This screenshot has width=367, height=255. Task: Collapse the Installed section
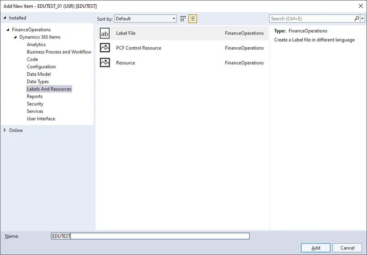pos(5,18)
